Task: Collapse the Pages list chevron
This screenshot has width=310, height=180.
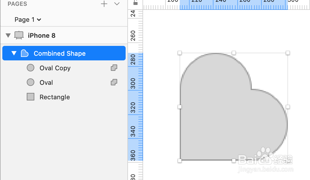Action: (x=117, y=4)
